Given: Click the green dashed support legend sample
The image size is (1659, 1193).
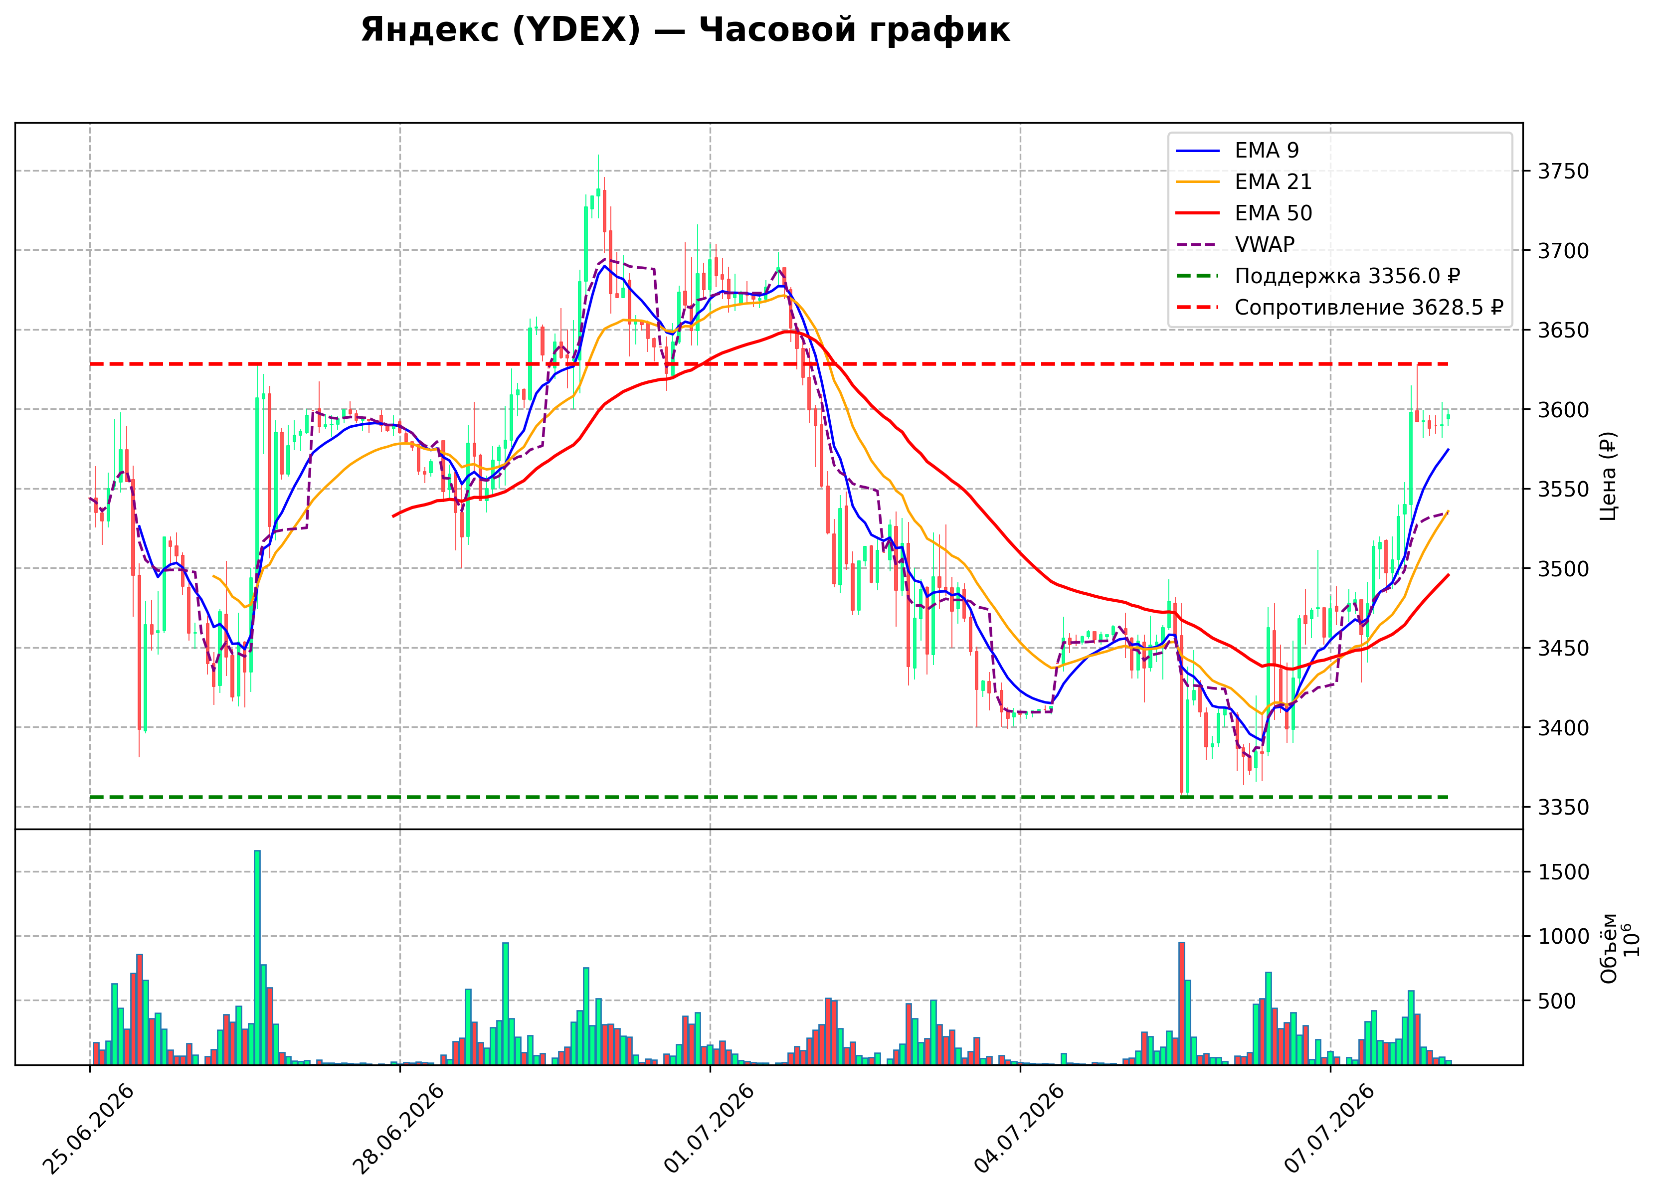Looking at the screenshot, I should [x=1197, y=276].
